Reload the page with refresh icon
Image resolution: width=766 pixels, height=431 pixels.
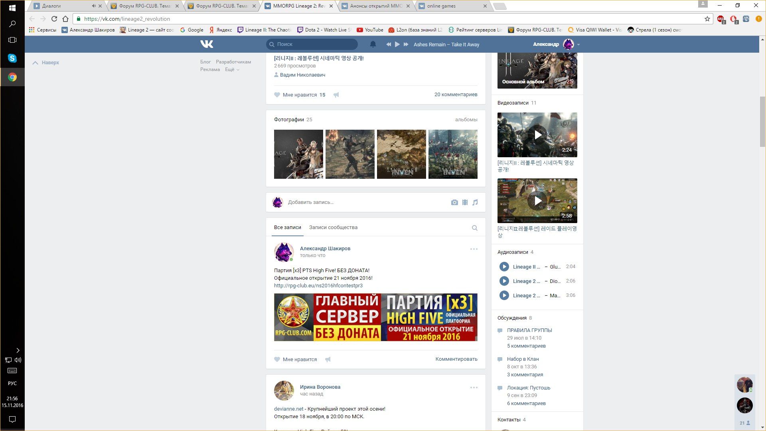(54, 19)
